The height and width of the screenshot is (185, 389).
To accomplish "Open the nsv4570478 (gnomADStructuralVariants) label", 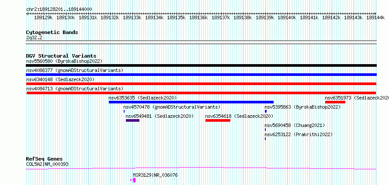I will 172,107.
